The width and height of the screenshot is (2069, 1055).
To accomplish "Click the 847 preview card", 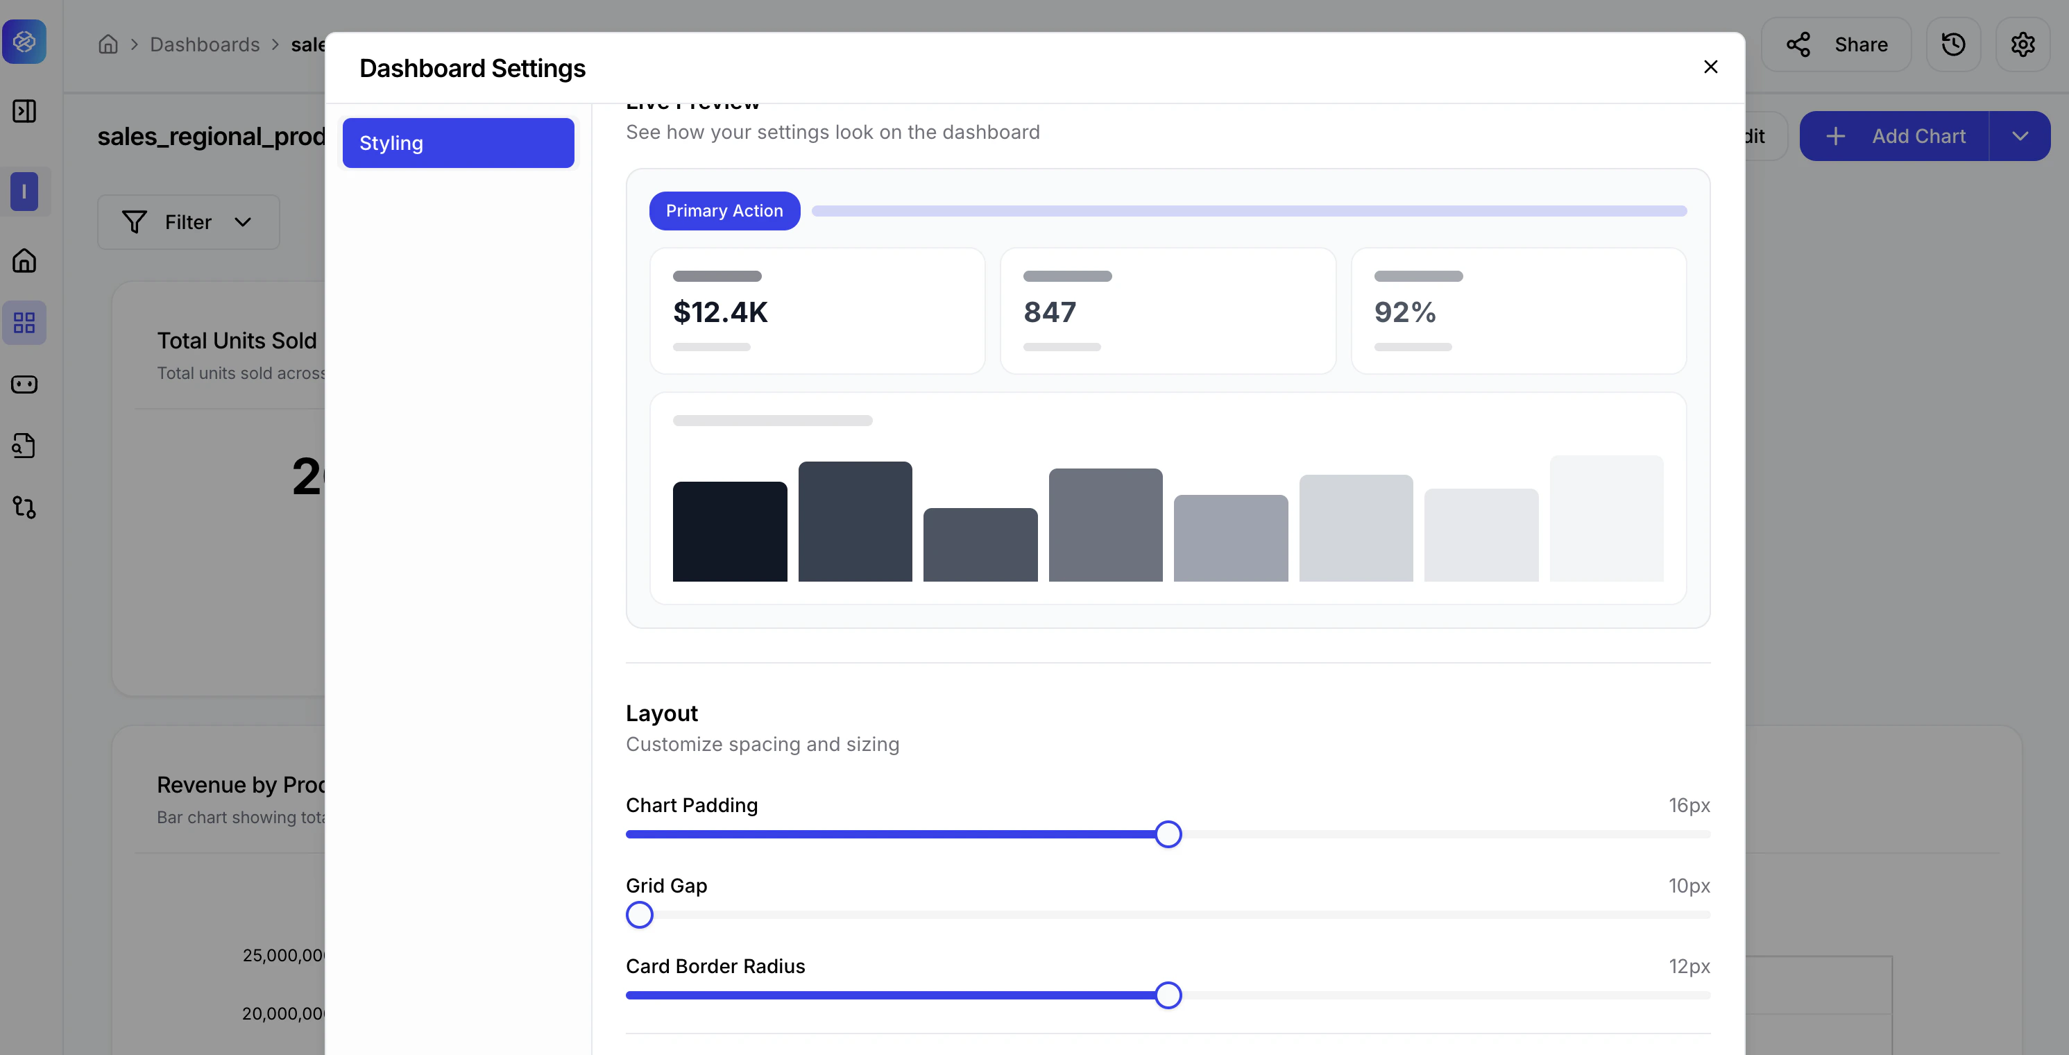I will [1168, 311].
